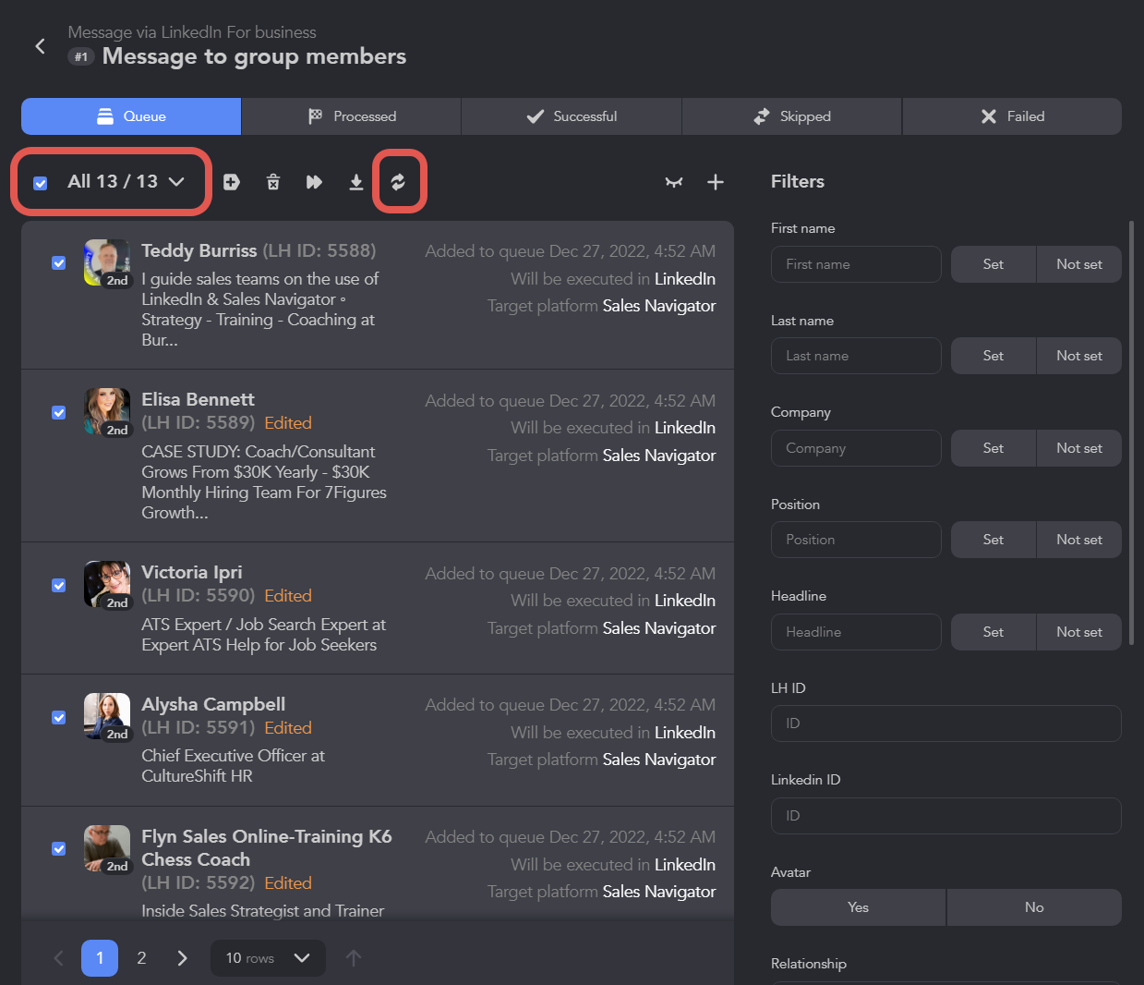Click the refresh arrows icon
The height and width of the screenshot is (985, 1144).
[398, 182]
